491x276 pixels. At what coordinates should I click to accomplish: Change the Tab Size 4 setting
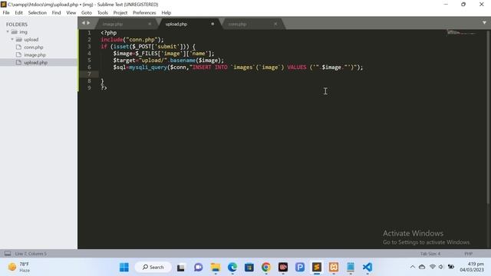[430, 254]
